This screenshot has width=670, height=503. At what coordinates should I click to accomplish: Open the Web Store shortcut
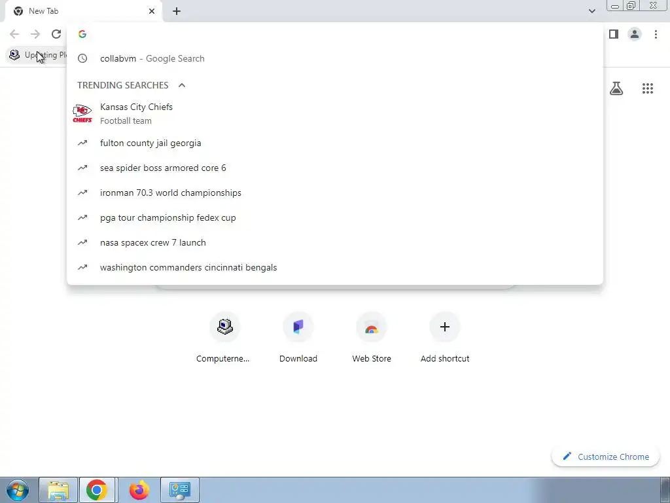pyautogui.click(x=372, y=337)
